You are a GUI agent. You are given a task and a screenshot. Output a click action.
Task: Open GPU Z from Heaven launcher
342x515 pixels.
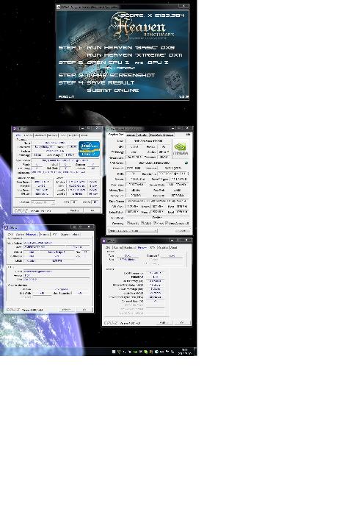158,63
